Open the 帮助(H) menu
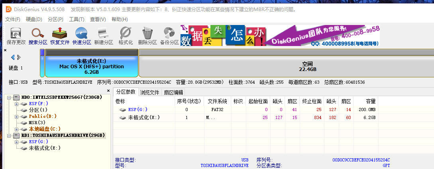Viewport: 434px width, 169px height. [120, 19]
